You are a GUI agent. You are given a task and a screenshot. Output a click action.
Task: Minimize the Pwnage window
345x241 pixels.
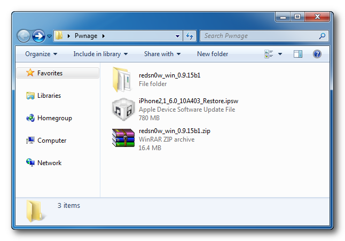pyautogui.click(x=283, y=17)
